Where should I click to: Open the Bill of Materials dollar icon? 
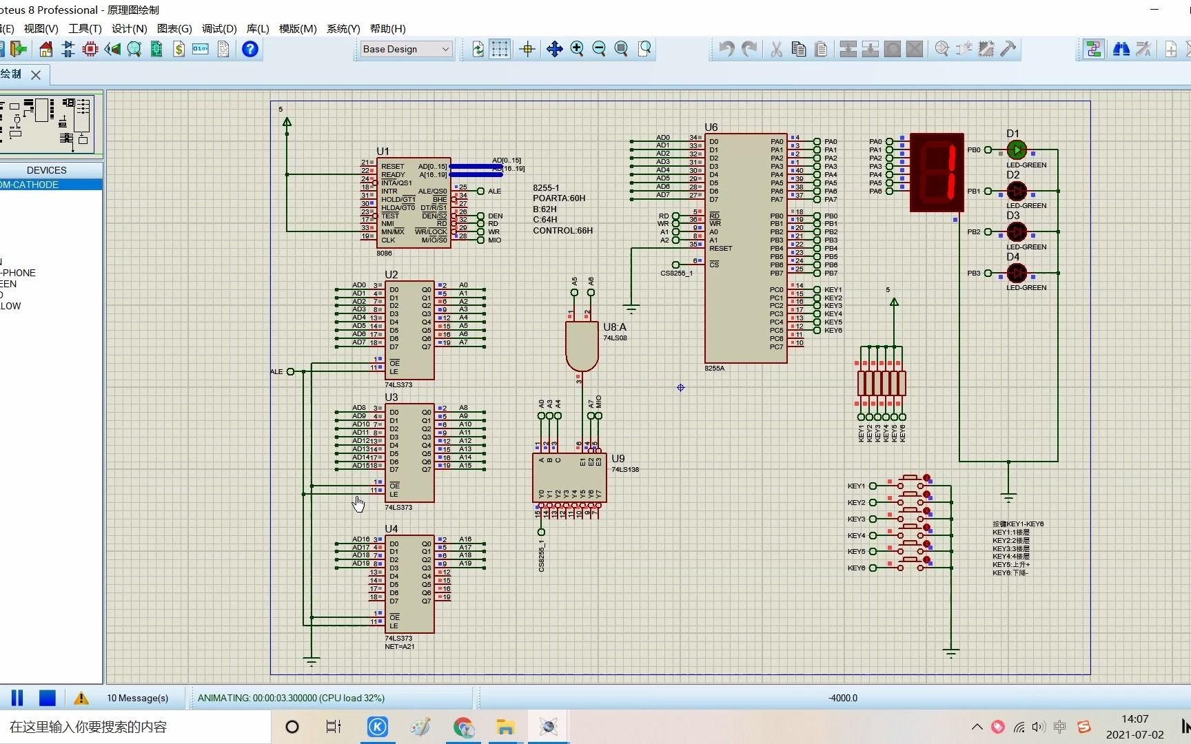click(179, 49)
